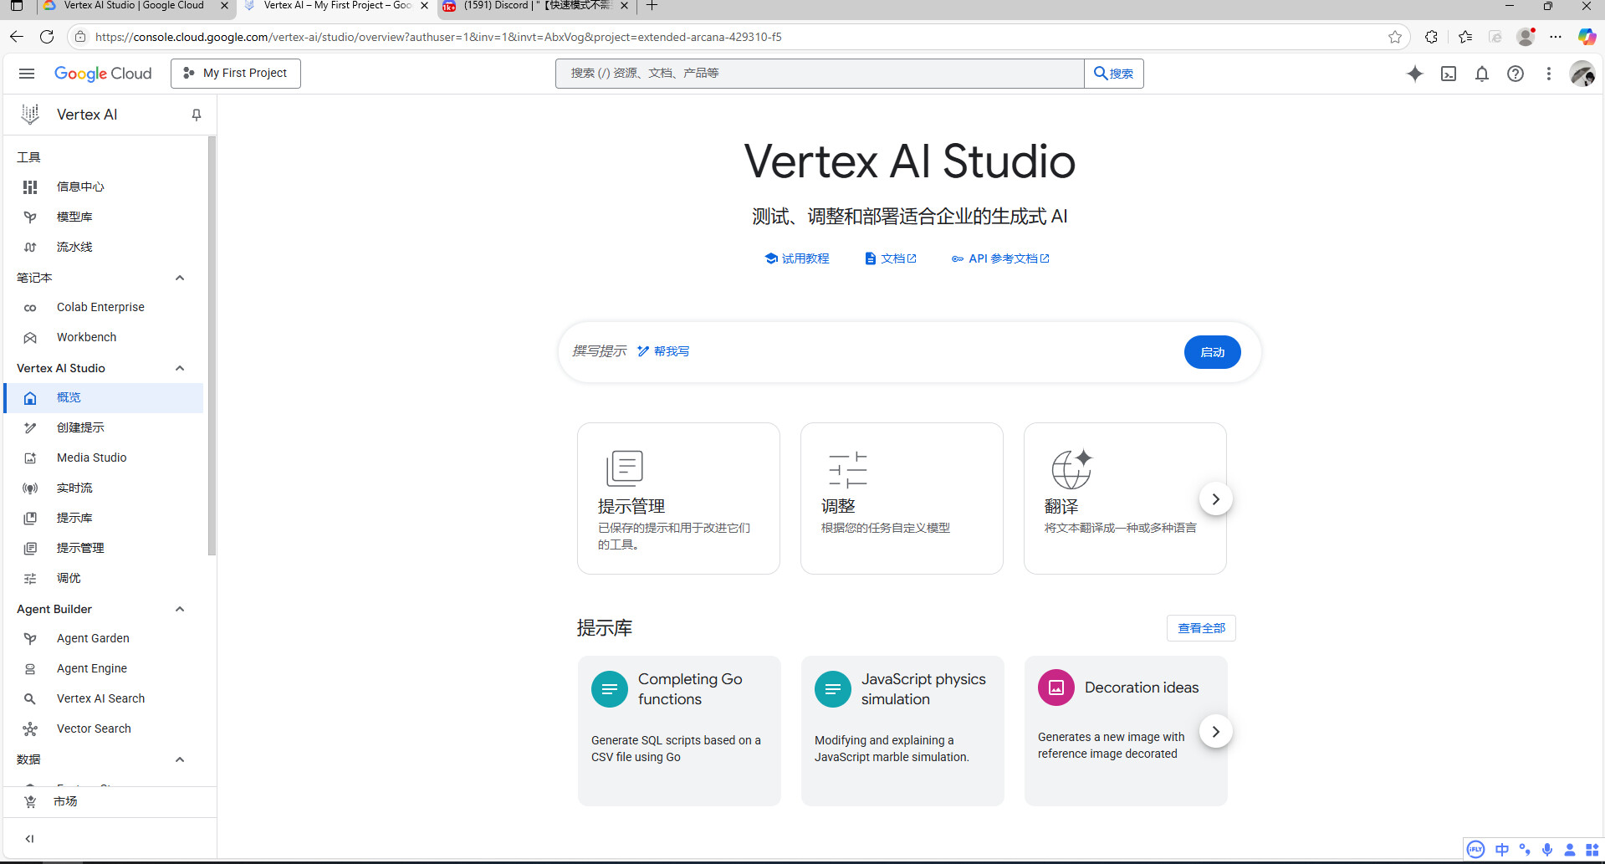Click the resource search input field
Image resolution: width=1605 pixels, height=864 pixels.
tap(820, 74)
